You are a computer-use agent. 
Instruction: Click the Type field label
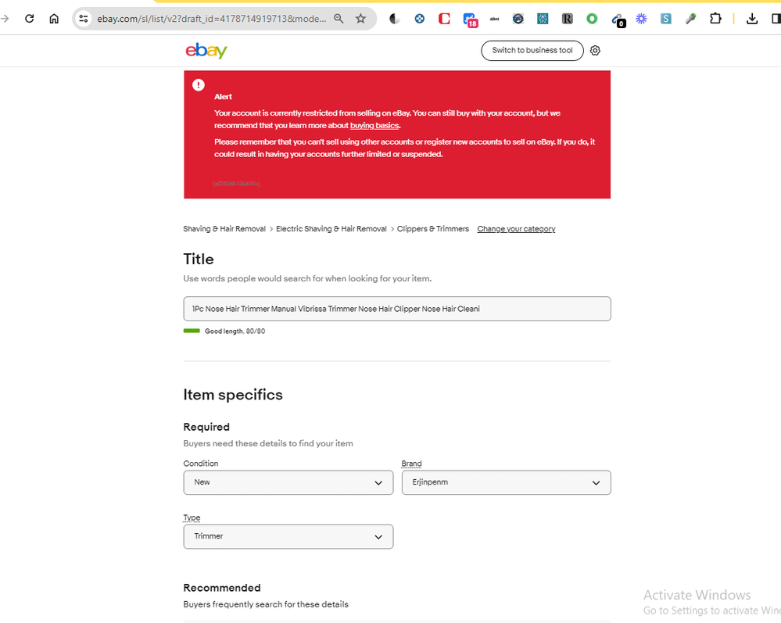click(192, 517)
